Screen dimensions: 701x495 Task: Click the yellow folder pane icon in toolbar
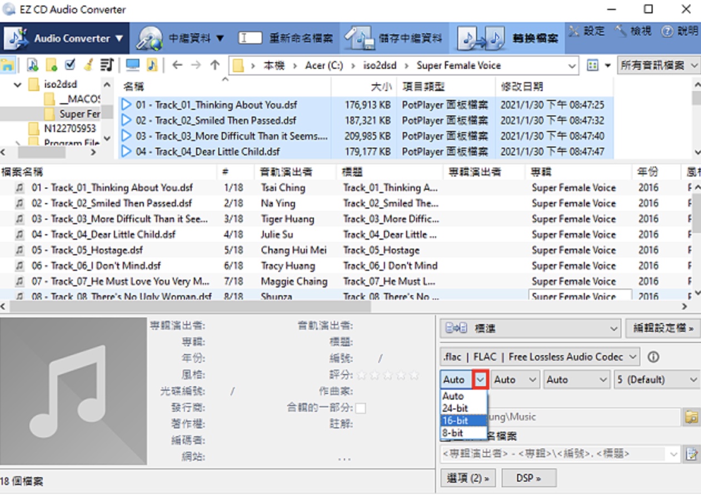[x=7, y=65]
